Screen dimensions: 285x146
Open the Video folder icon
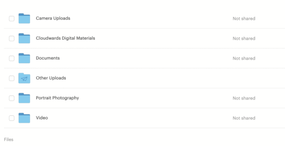coord(24,118)
